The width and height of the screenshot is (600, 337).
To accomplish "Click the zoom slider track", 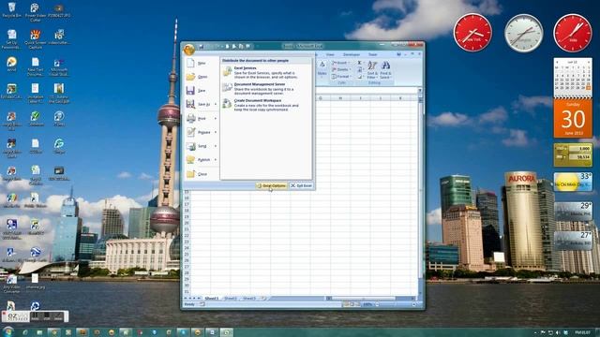I will tap(396, 304).
